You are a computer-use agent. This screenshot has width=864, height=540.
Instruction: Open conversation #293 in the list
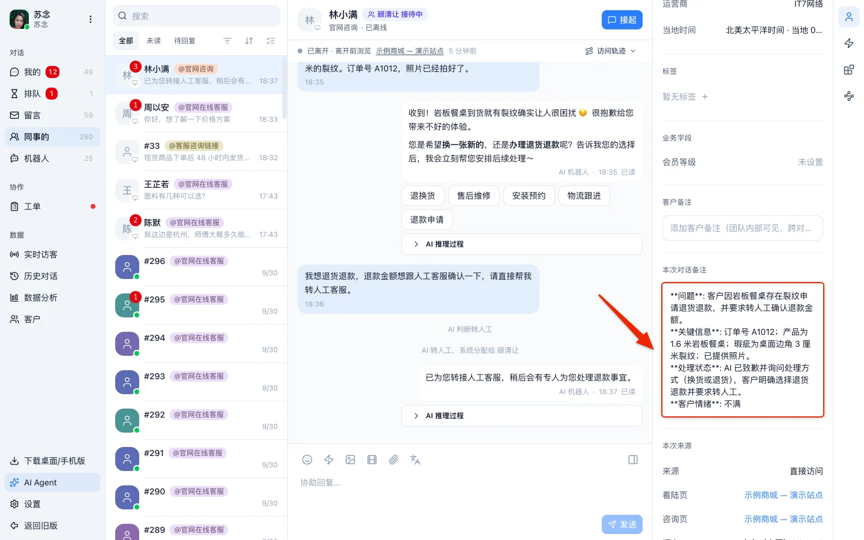[x=196, y=382]
